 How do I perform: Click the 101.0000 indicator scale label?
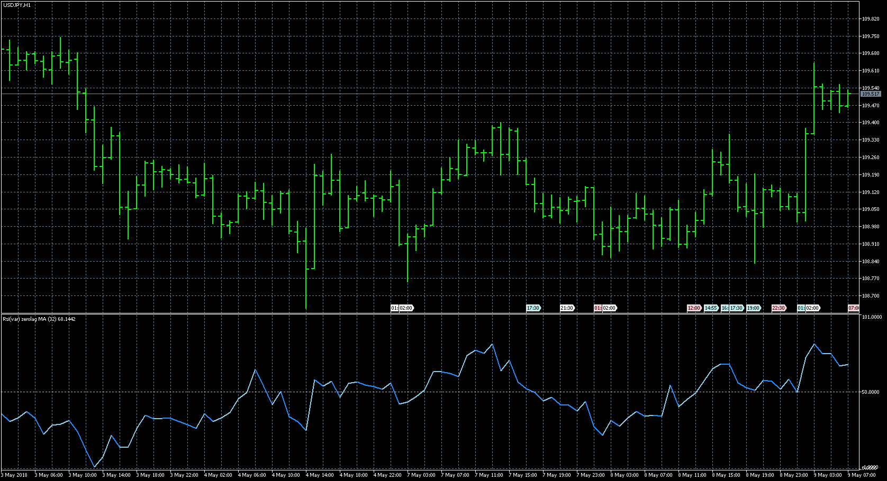(x=872, y=317)
